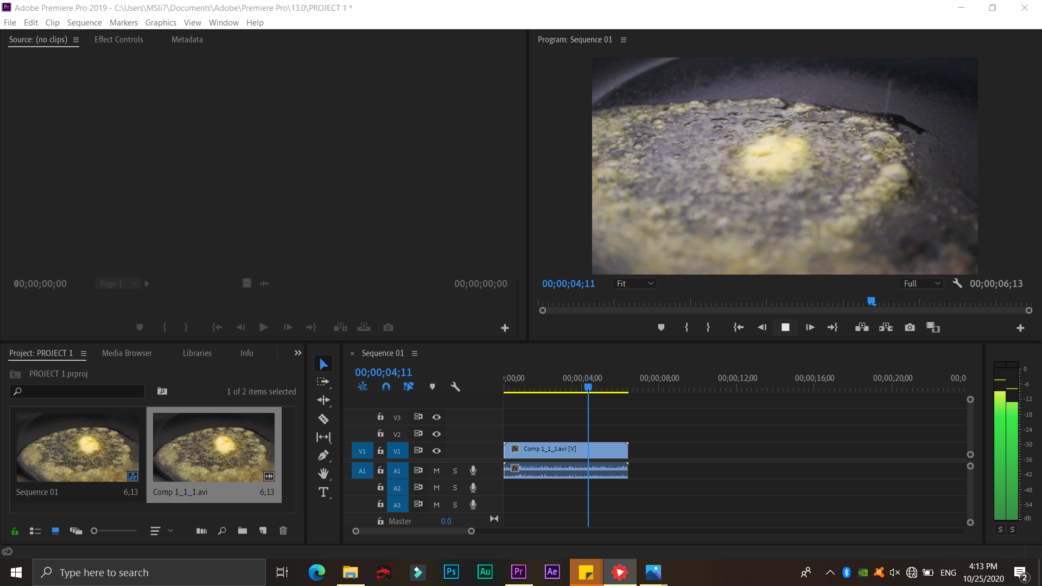
Task: Toggle V1 track output eye
Action: pyautogui.click(x=436, y=451)
